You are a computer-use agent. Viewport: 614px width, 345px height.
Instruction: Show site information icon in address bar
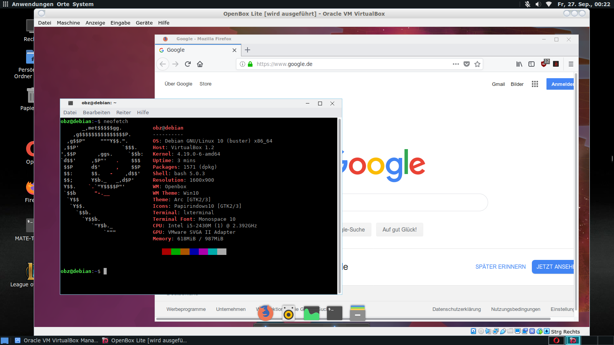(x=243, y=64)
